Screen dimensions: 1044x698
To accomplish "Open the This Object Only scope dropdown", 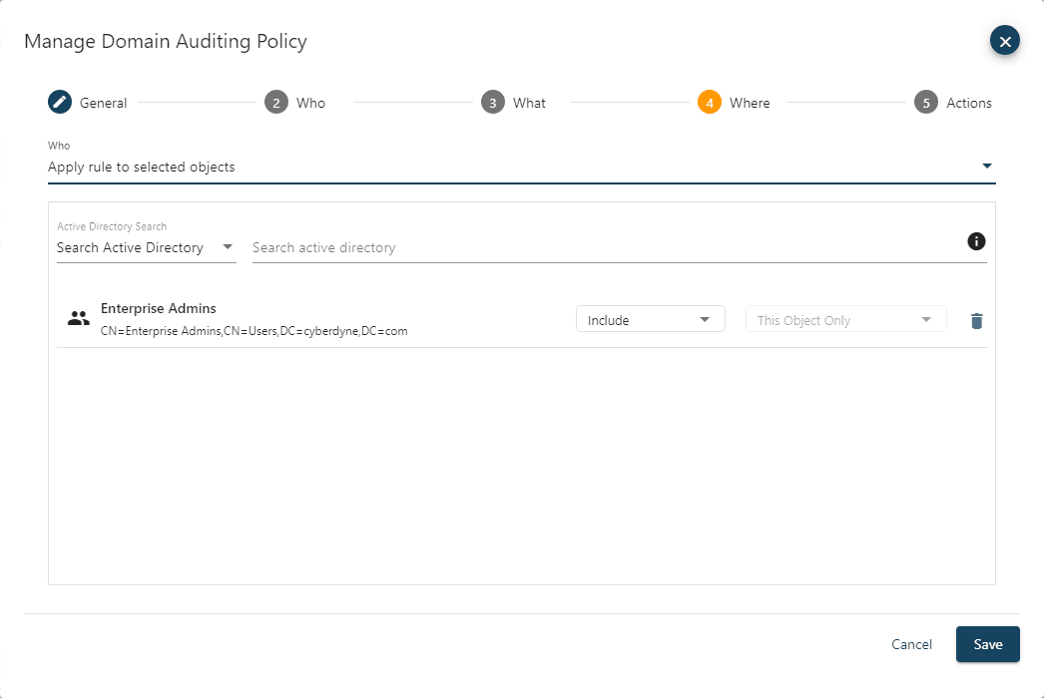I will coord(845,320).
